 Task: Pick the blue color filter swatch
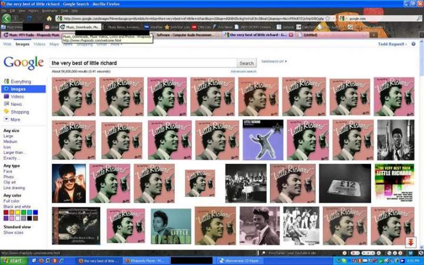point(35,212)
